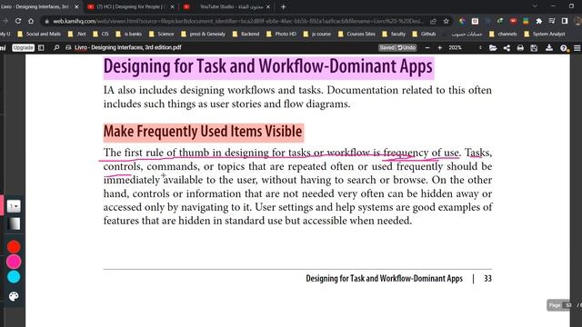This screenshot has height=327, width=582.
Task: Open the browser side panel icon
Action: [x=565, y=21]
